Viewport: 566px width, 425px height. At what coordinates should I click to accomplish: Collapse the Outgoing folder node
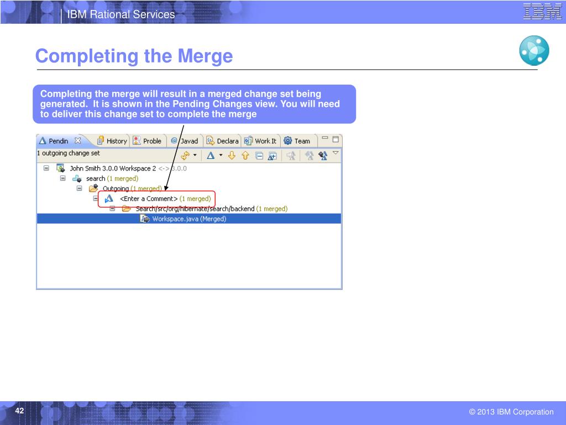(80, 188)
